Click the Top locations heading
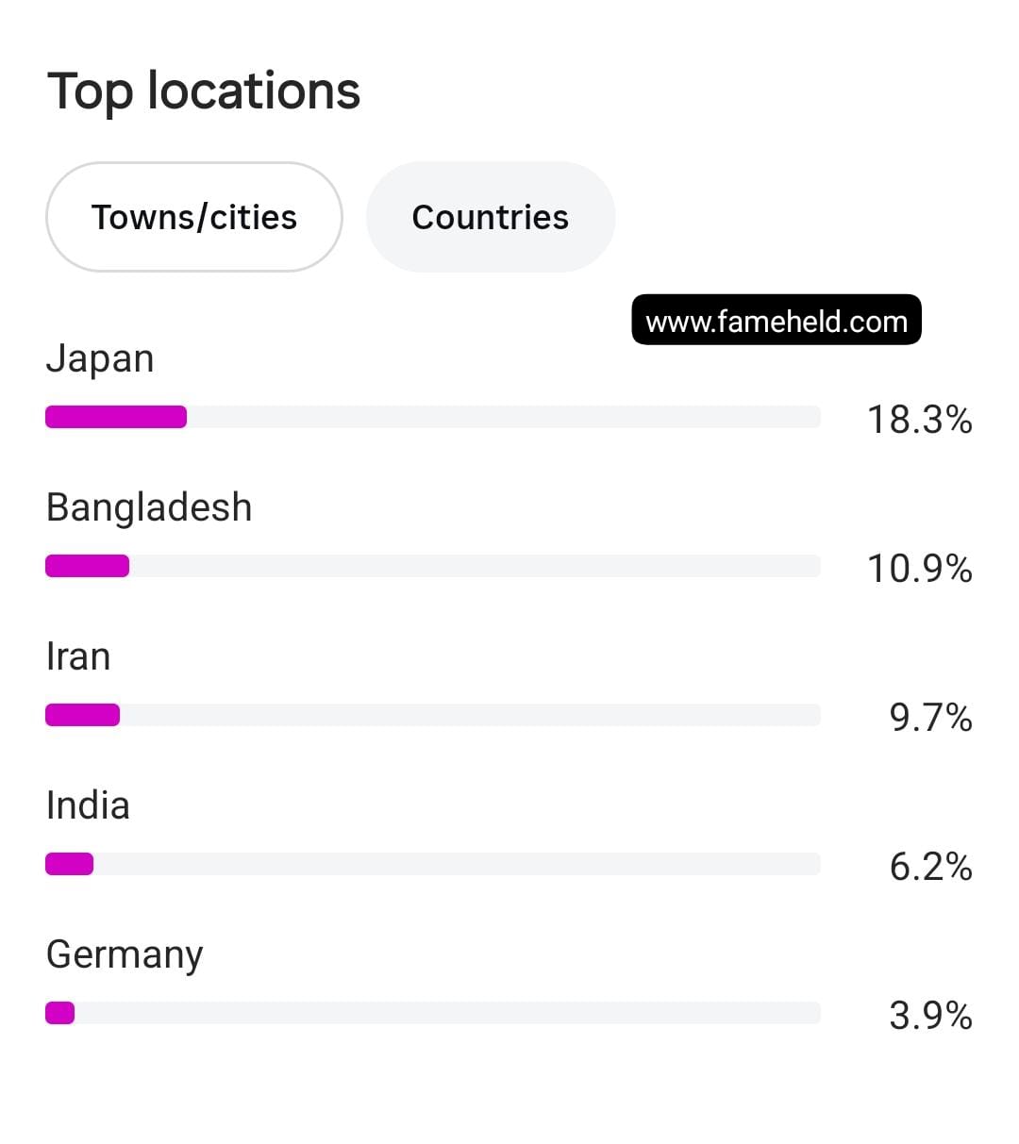The width and height of the screenshot is (1019, 1144). (204, 91)
